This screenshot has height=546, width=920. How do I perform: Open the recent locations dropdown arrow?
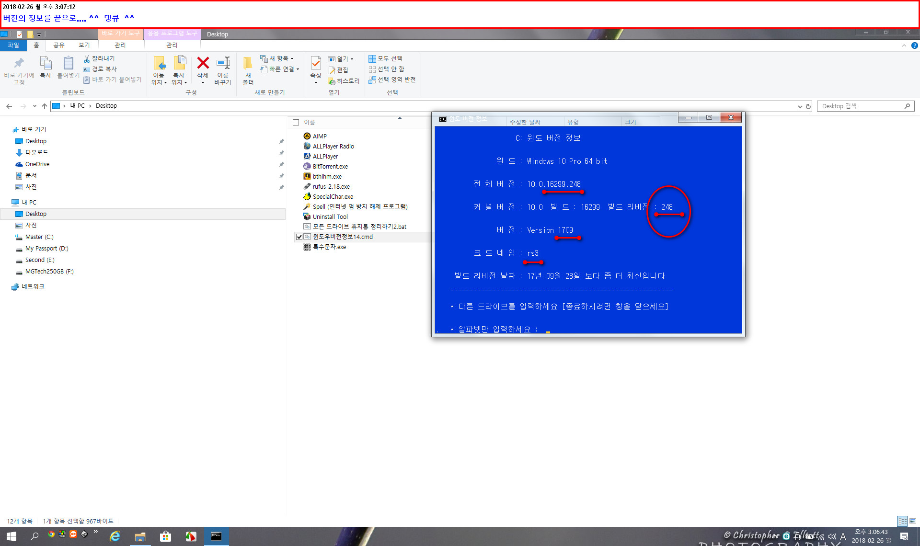[34, 106]
